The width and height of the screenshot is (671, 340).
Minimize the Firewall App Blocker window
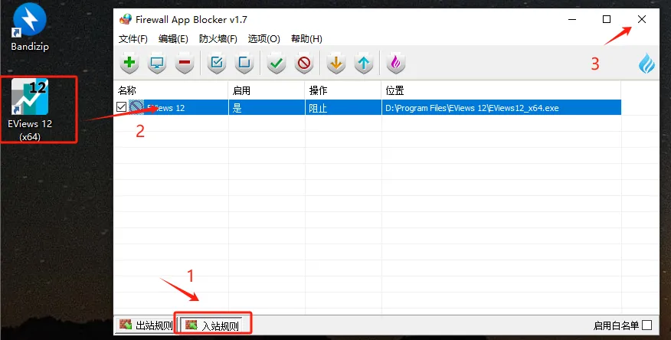(x=572, y=19)
